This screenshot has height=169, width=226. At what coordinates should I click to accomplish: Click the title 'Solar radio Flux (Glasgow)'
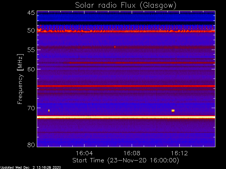point(126,6)
